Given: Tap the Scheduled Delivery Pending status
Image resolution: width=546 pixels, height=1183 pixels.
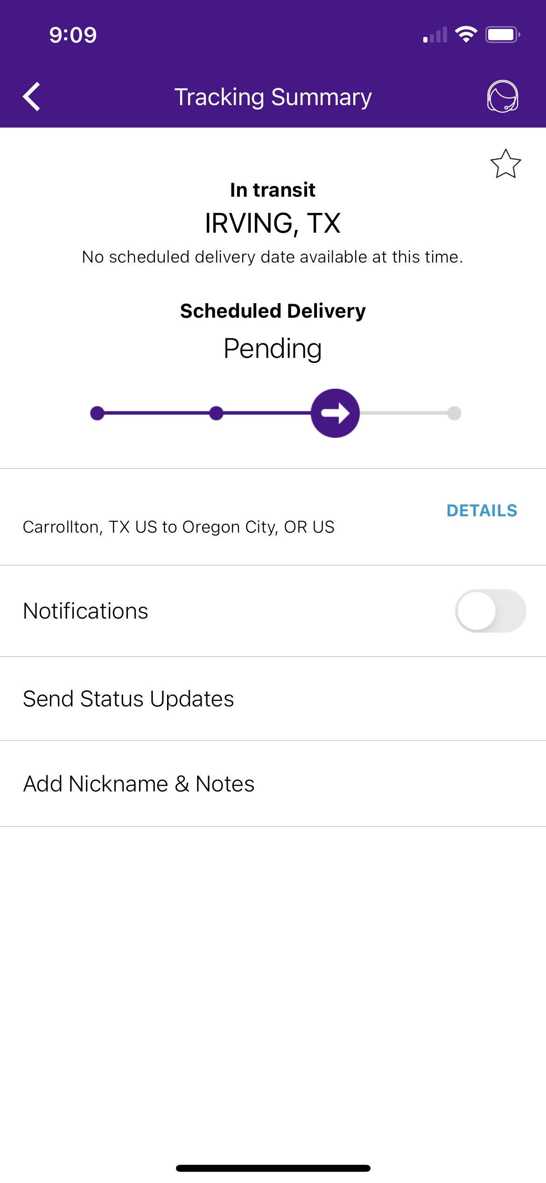Looking at the screenshot, I should pyautogui.click(x=273, y=349).
